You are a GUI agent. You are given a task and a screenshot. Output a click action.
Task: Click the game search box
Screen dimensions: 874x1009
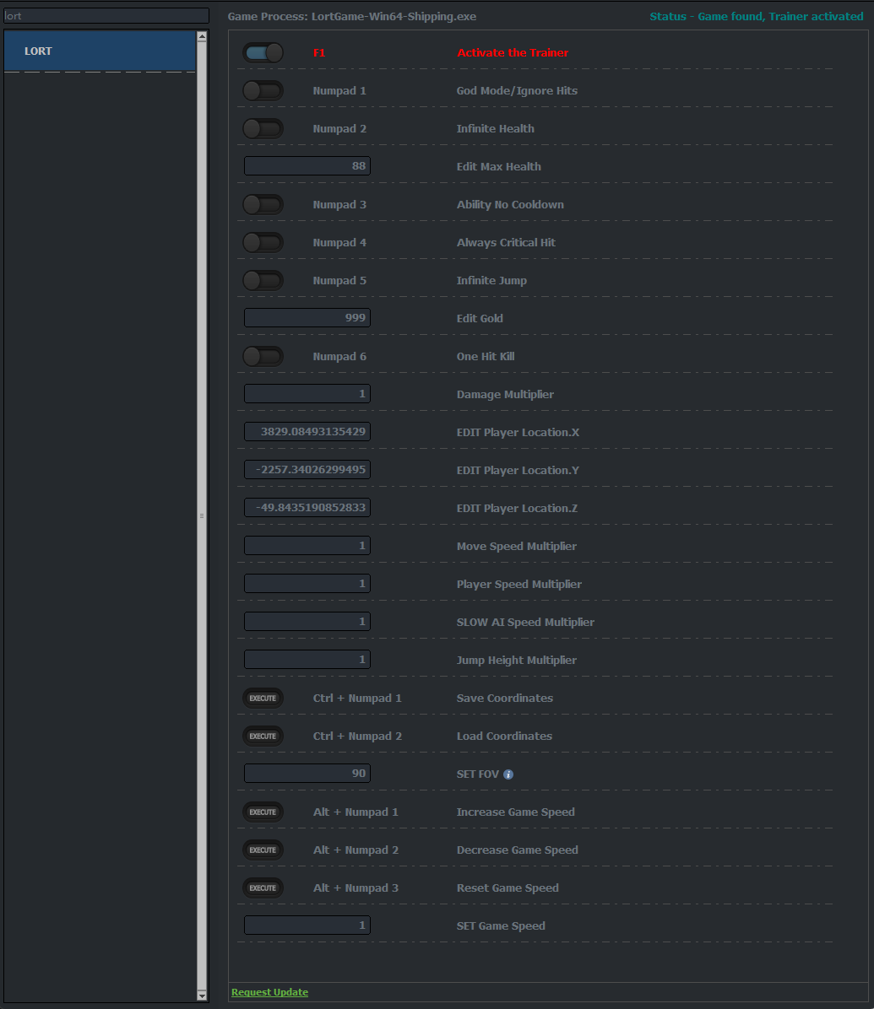106,16
